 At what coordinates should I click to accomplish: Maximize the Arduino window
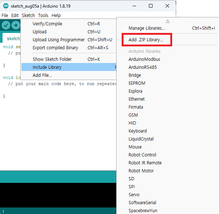pos(151,6)
